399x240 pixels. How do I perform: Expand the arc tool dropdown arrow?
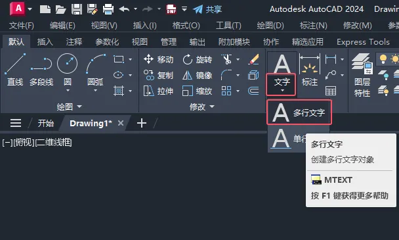point(95,91)
